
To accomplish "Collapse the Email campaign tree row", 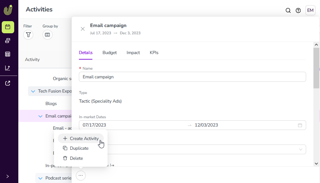I will tap(40, 116).
